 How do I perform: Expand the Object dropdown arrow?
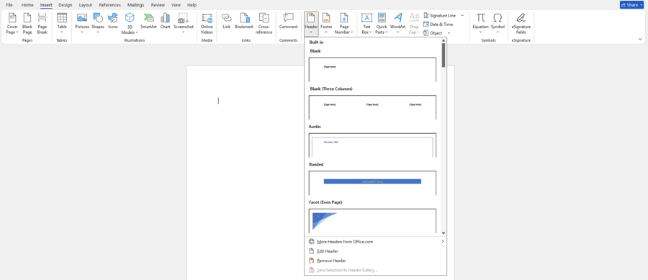coord(449,33)
